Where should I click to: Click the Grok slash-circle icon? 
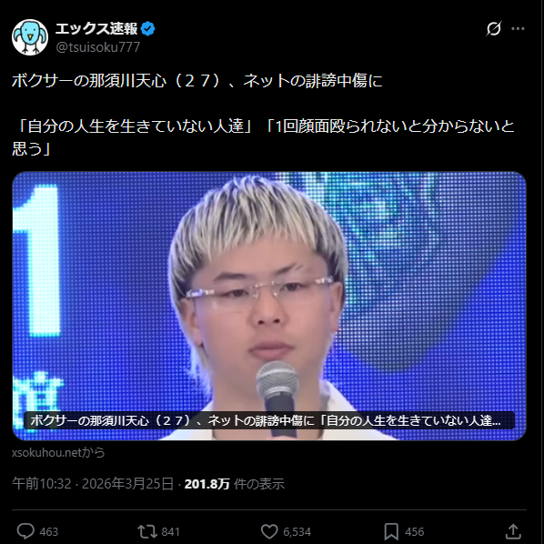493,28
